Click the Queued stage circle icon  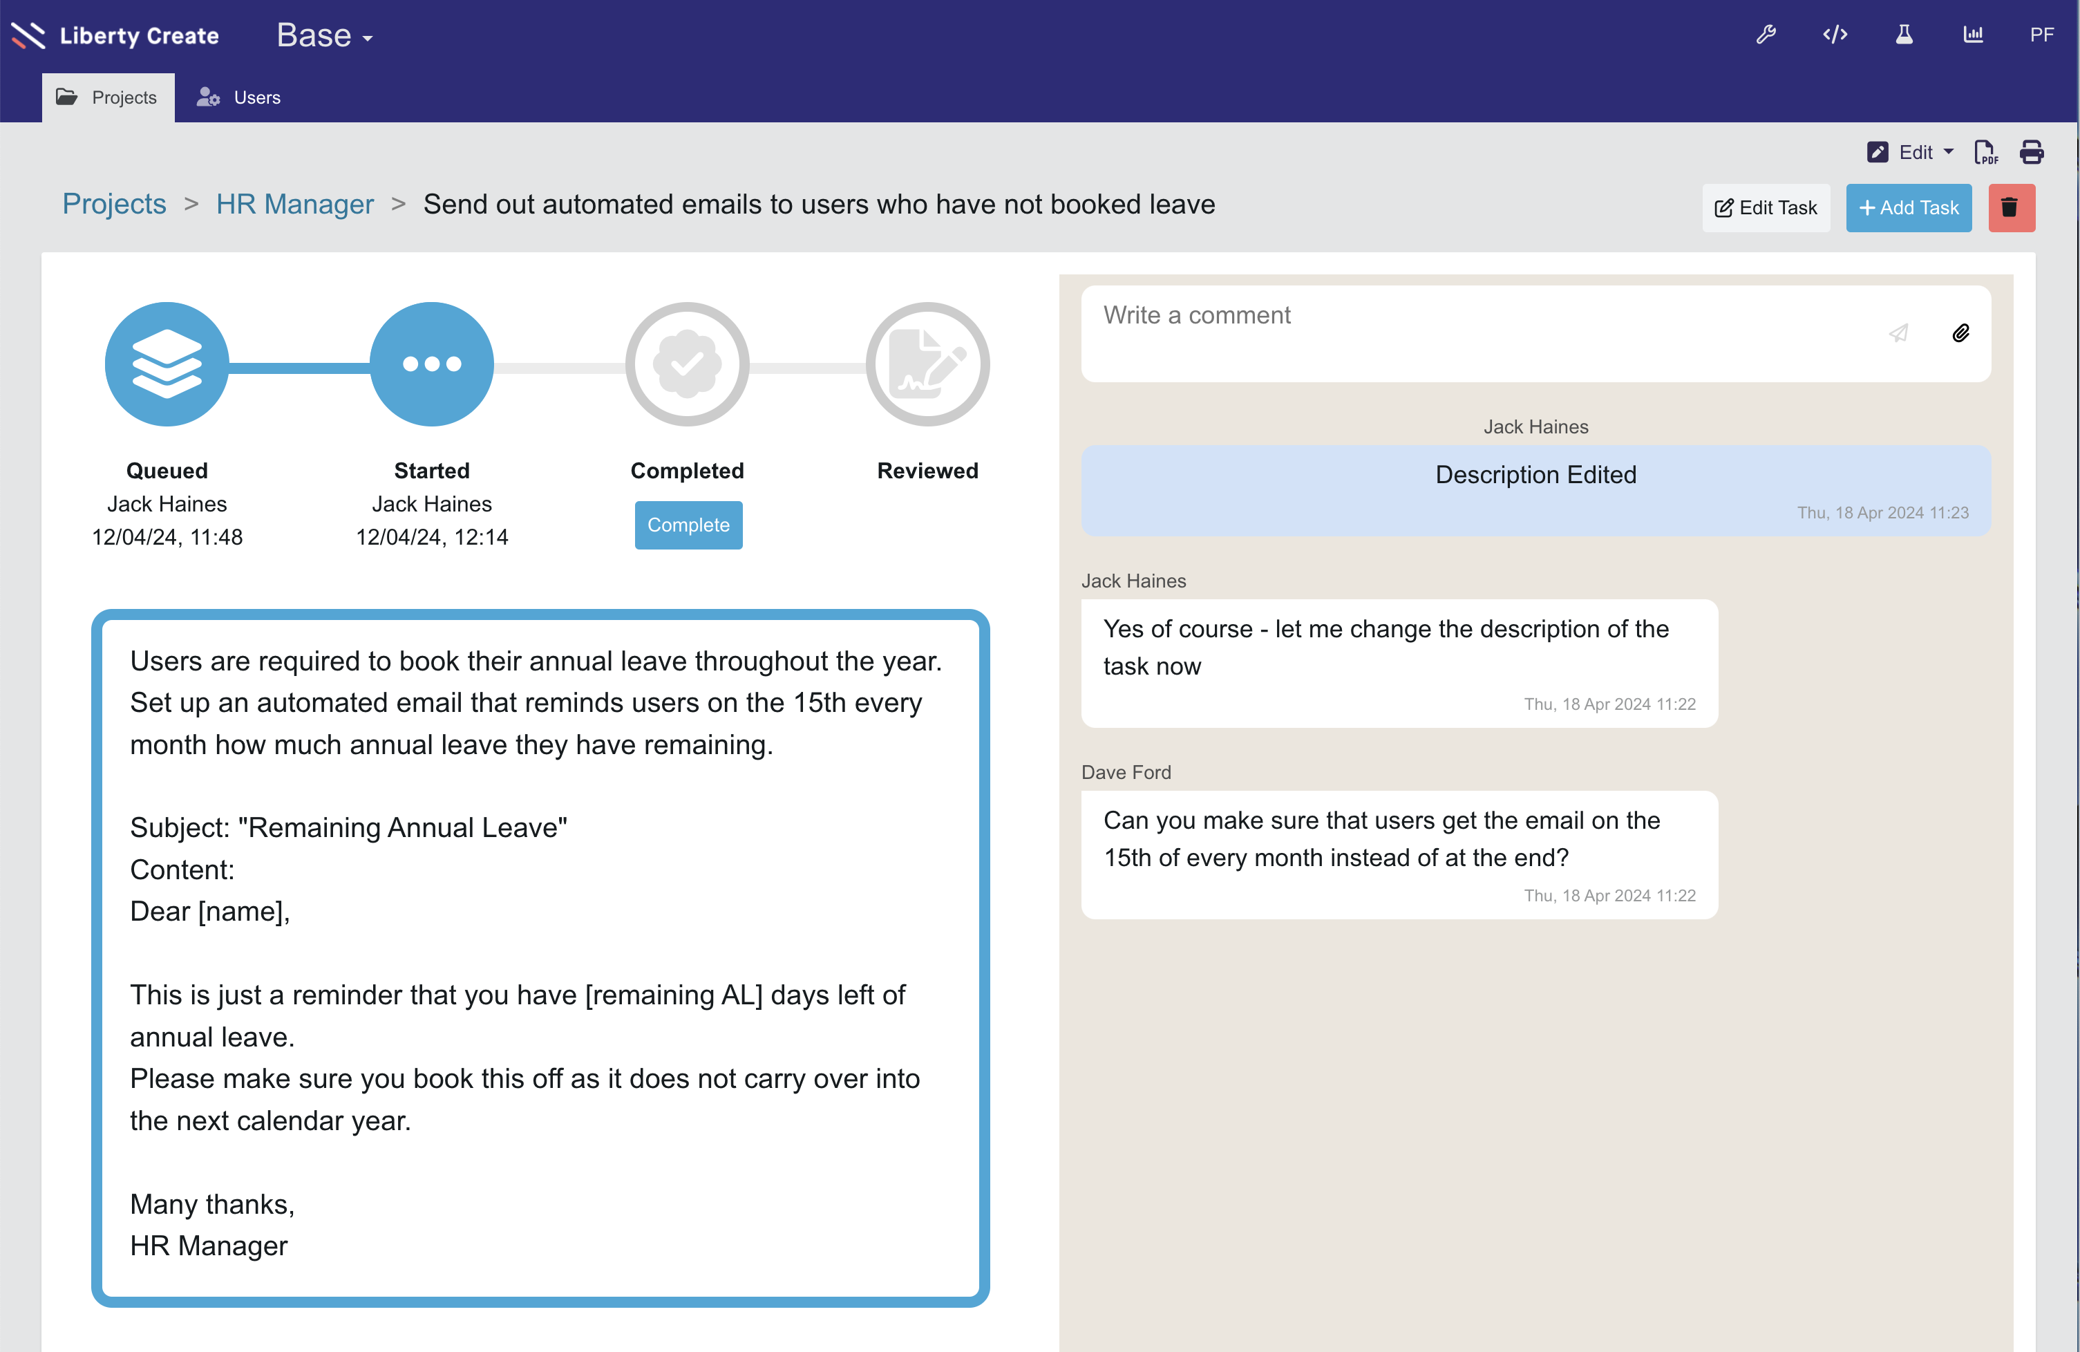167,364
